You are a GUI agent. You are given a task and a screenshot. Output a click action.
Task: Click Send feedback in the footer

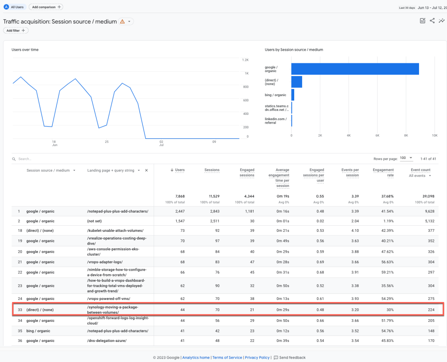coord(290,358)
